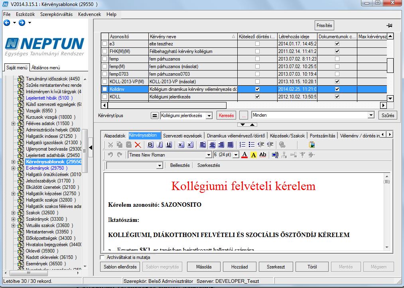Expand the E-okmányok tree node
The height and width of the screenshot is (288, 404).
pyautogui.click(x=14, y=168)
